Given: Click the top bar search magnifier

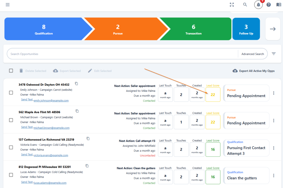Looking at the screenshot, I should pos(245,5).
